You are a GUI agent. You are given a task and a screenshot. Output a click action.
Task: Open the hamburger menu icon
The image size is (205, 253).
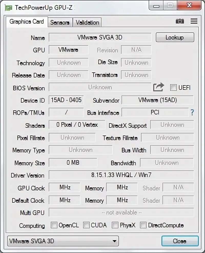pos(194,21)
